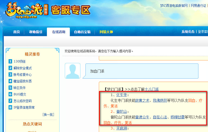Open the 我佛慈悲 skill link
The width and height of the screenshot is (208, 132).
[160, 100]
